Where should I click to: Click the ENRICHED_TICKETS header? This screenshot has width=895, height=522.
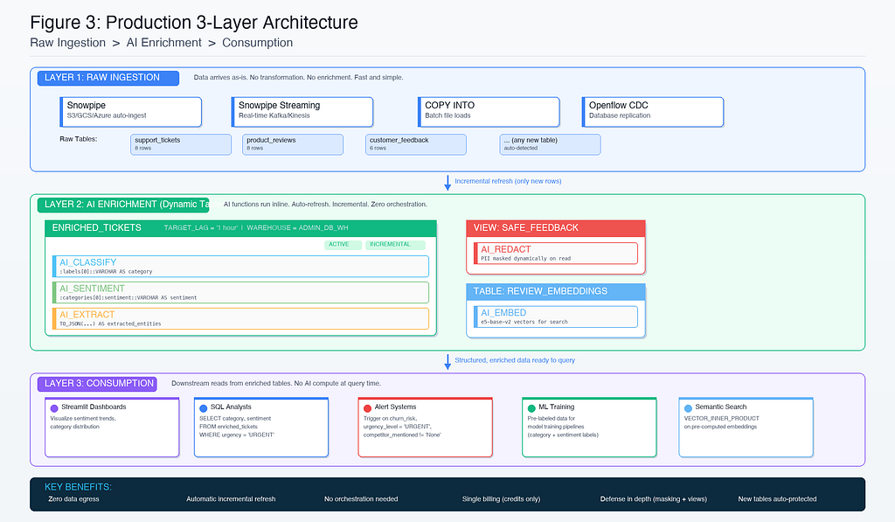(x=241, y=228)
